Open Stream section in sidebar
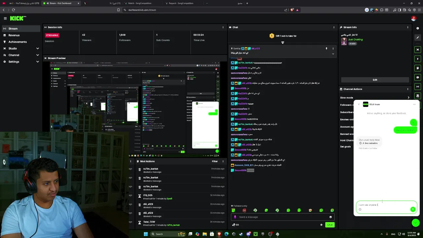423x238 pixels. tap(21, 28)
